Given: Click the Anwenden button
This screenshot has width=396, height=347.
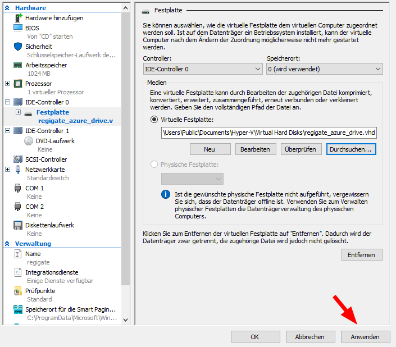Looking at the screenshot, I should tap(366, 337).
